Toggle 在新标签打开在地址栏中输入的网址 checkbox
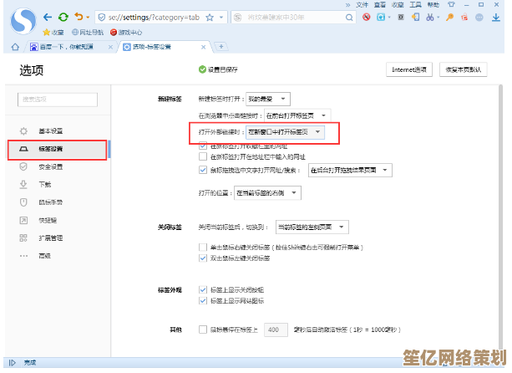 pos(203,156)
